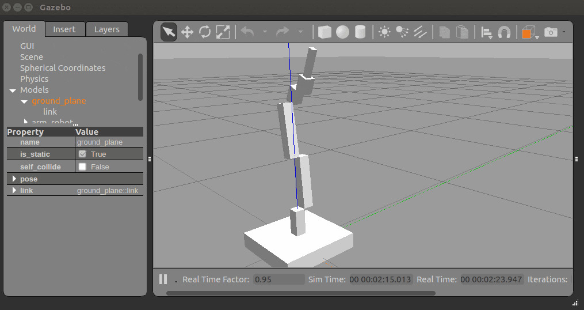Screen dimensions: 584x310
Task: Open the redo history dropdown arrow
Action: click(300, 32)
